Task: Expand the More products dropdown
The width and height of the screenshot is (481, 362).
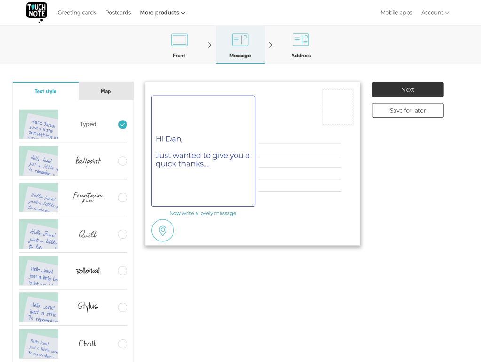Action: [162, 13]
